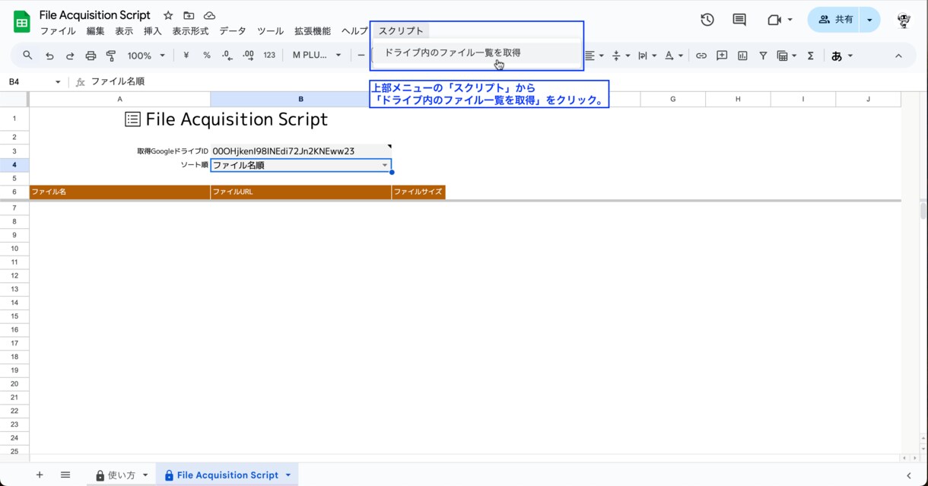This screenshot has height=486, width=928.
Task: Open the 編集 menu
Action: 96,31
